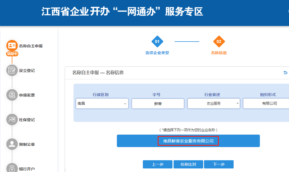Click the 名称自主申报 ID card icon
289x172 pixels.
(12, 46)
